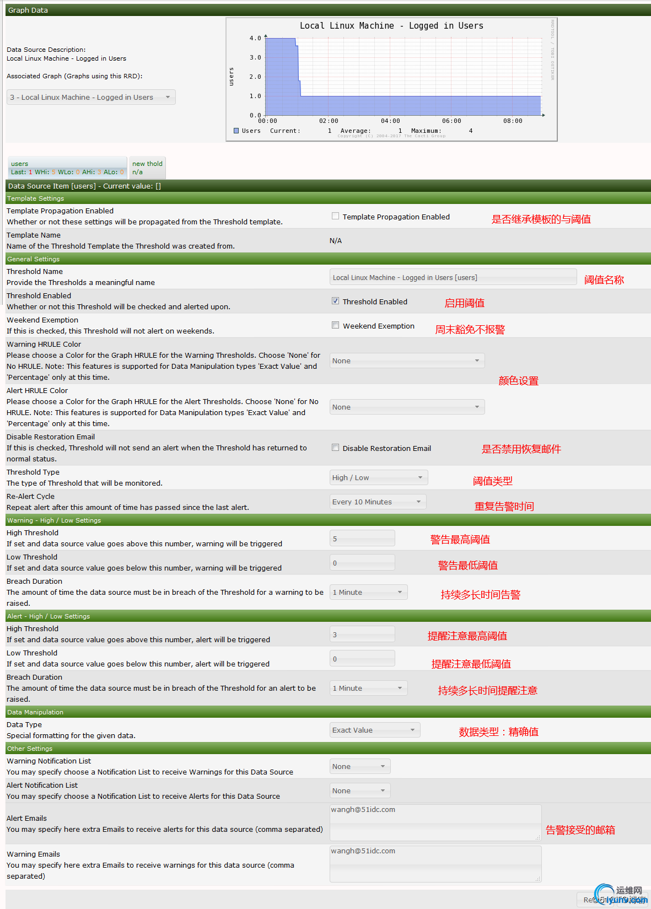
Task: Click the blue Users legend square in graph
Action: point(236,131)
